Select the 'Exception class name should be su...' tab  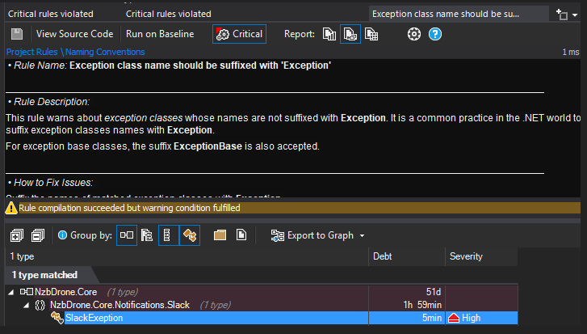459,14
